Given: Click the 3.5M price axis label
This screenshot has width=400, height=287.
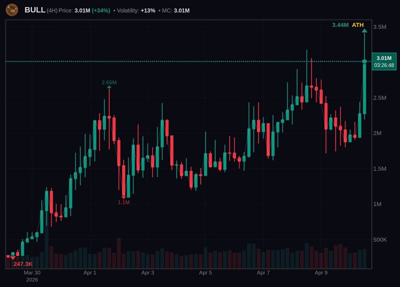Looking at the screenshot, I should point(380,27).
